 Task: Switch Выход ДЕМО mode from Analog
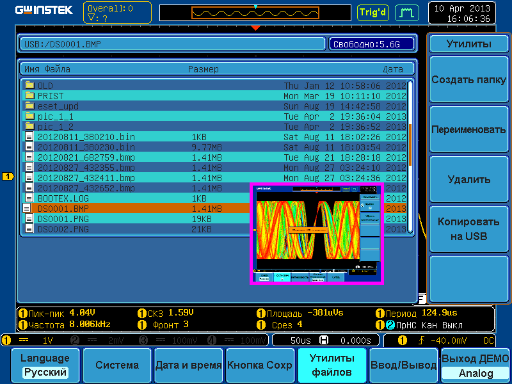[x=476, y=365]
